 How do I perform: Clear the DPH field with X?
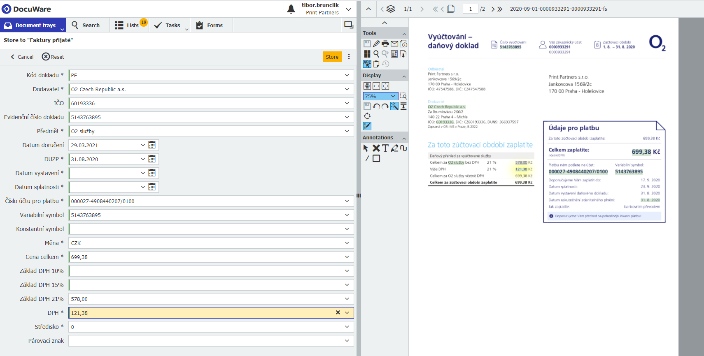click(x=338, y=313)
